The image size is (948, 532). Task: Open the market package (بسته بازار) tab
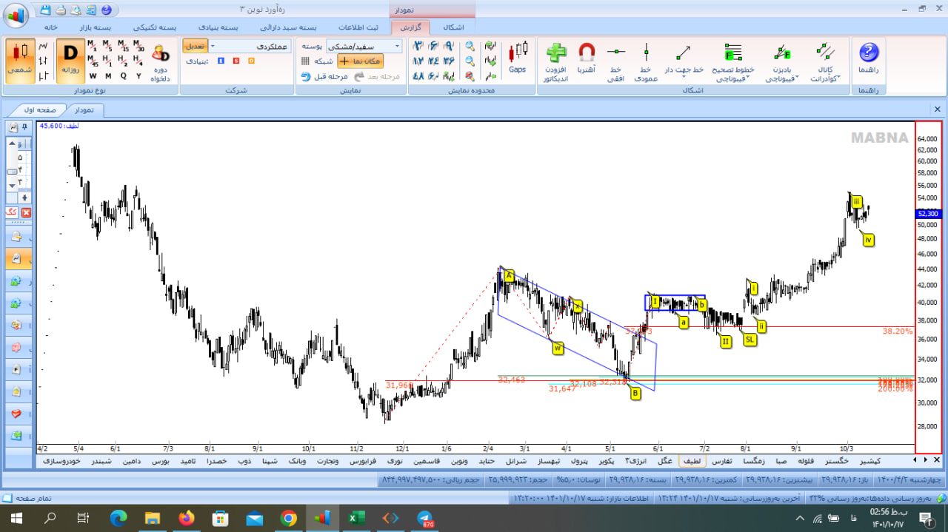tap(96, 27)
